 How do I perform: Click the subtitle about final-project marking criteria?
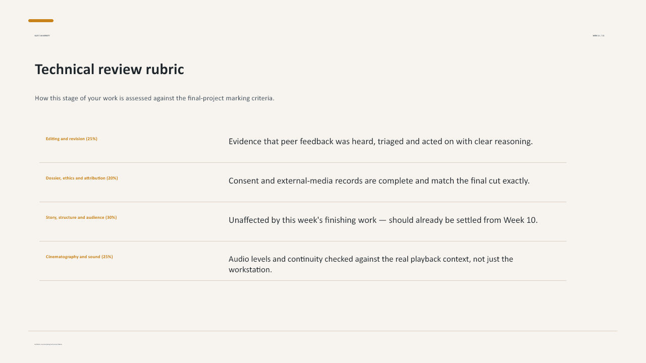(154, 98)
